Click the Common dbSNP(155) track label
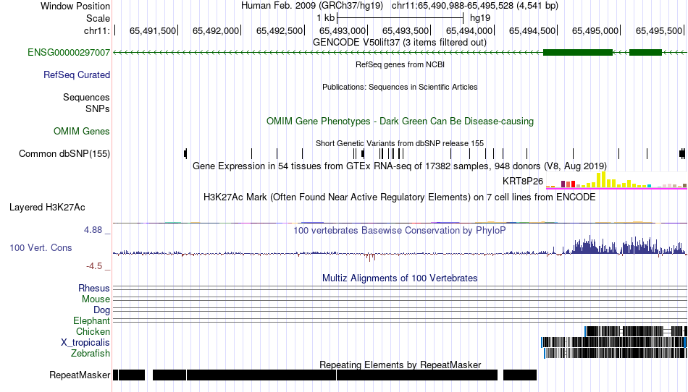 tap(64, 154)
